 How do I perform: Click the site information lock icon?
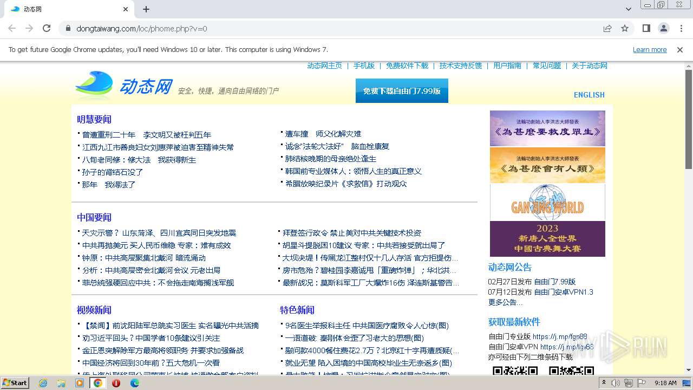click(68, 28)
